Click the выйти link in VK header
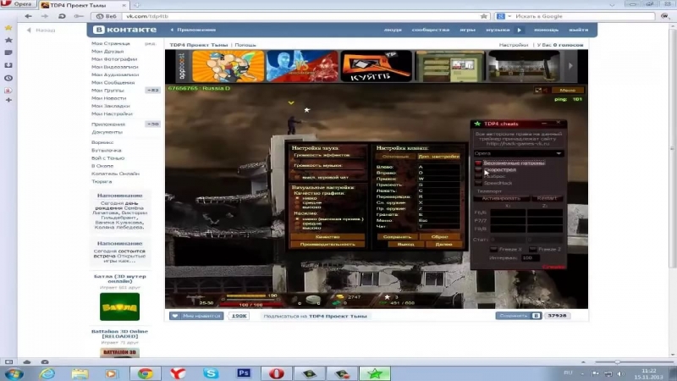The height and width of the screenshot is (381, 677). (x=579, y=30)
